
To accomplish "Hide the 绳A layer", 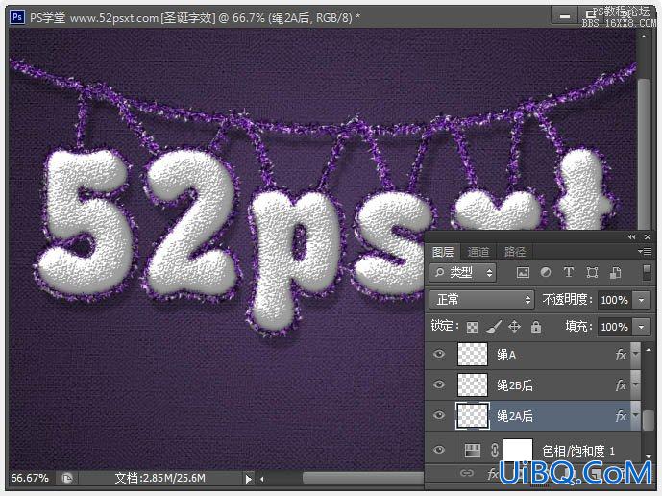I will (439, 354).
